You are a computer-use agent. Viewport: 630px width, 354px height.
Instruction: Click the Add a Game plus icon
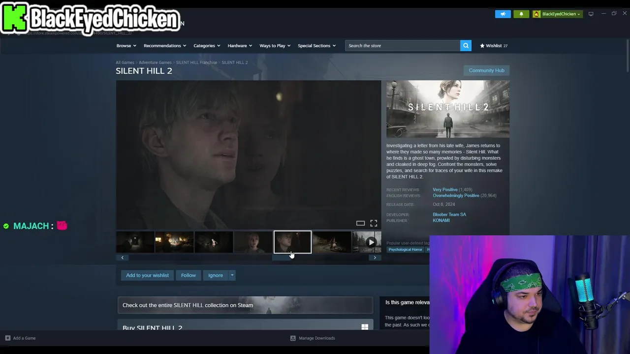click(8, 338)
